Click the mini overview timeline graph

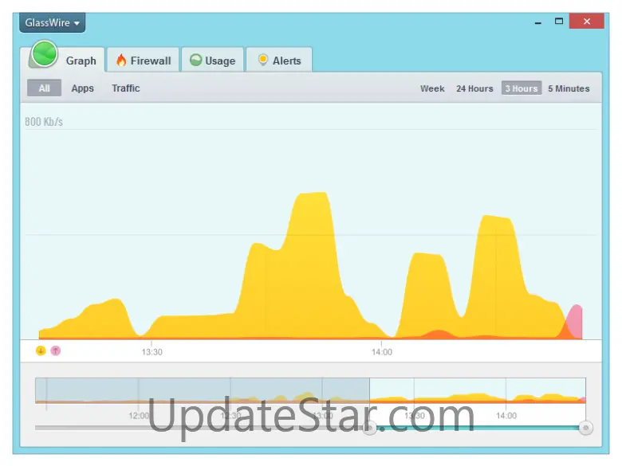click(x=310, y=390)
